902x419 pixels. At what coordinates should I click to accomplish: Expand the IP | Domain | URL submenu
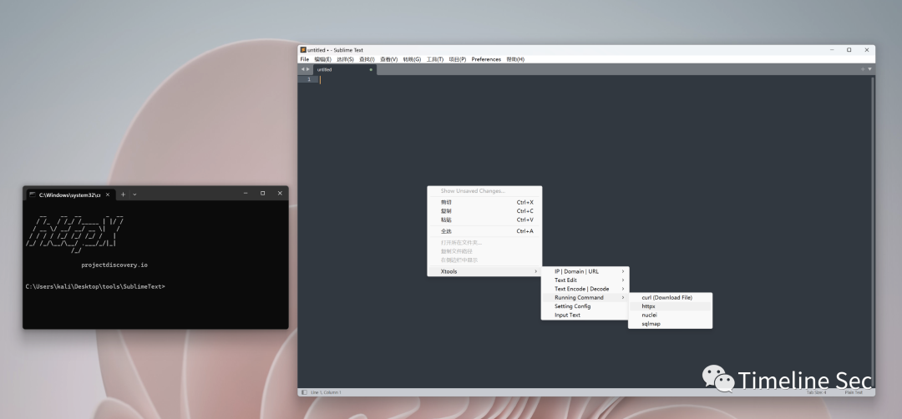[585, 271]
